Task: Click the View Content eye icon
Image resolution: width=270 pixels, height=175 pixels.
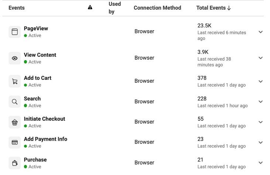Action: pyautogui.click(x=15, y=58)
